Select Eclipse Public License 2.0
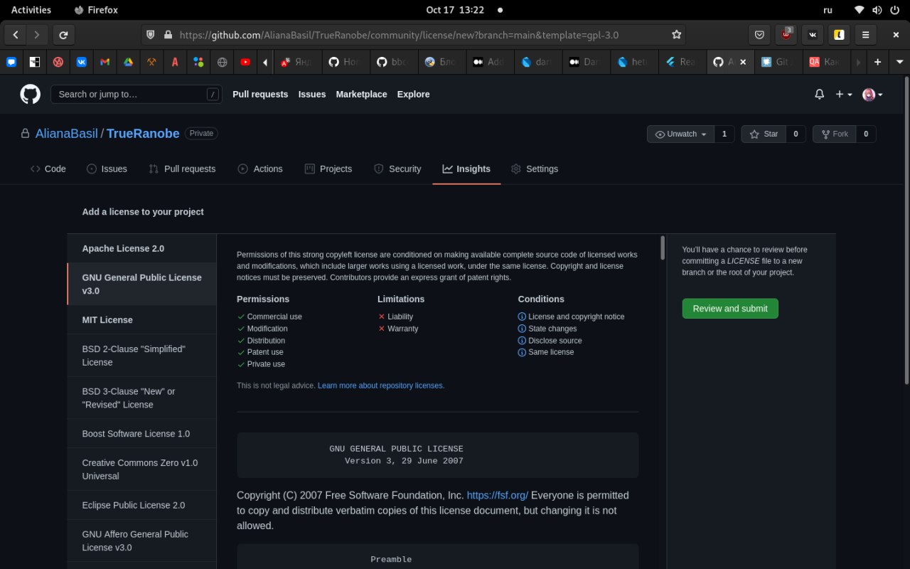 (141, 505)
